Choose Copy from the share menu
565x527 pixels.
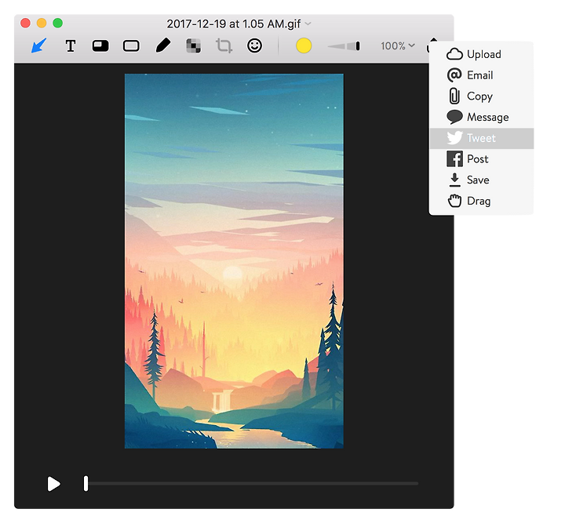(482, 96)
